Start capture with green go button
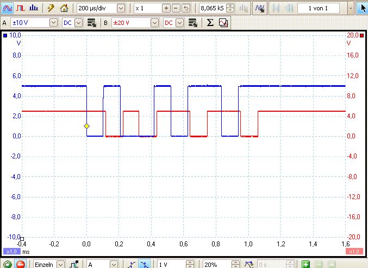This screenshot has width=368, height=268. click(7, 265)
